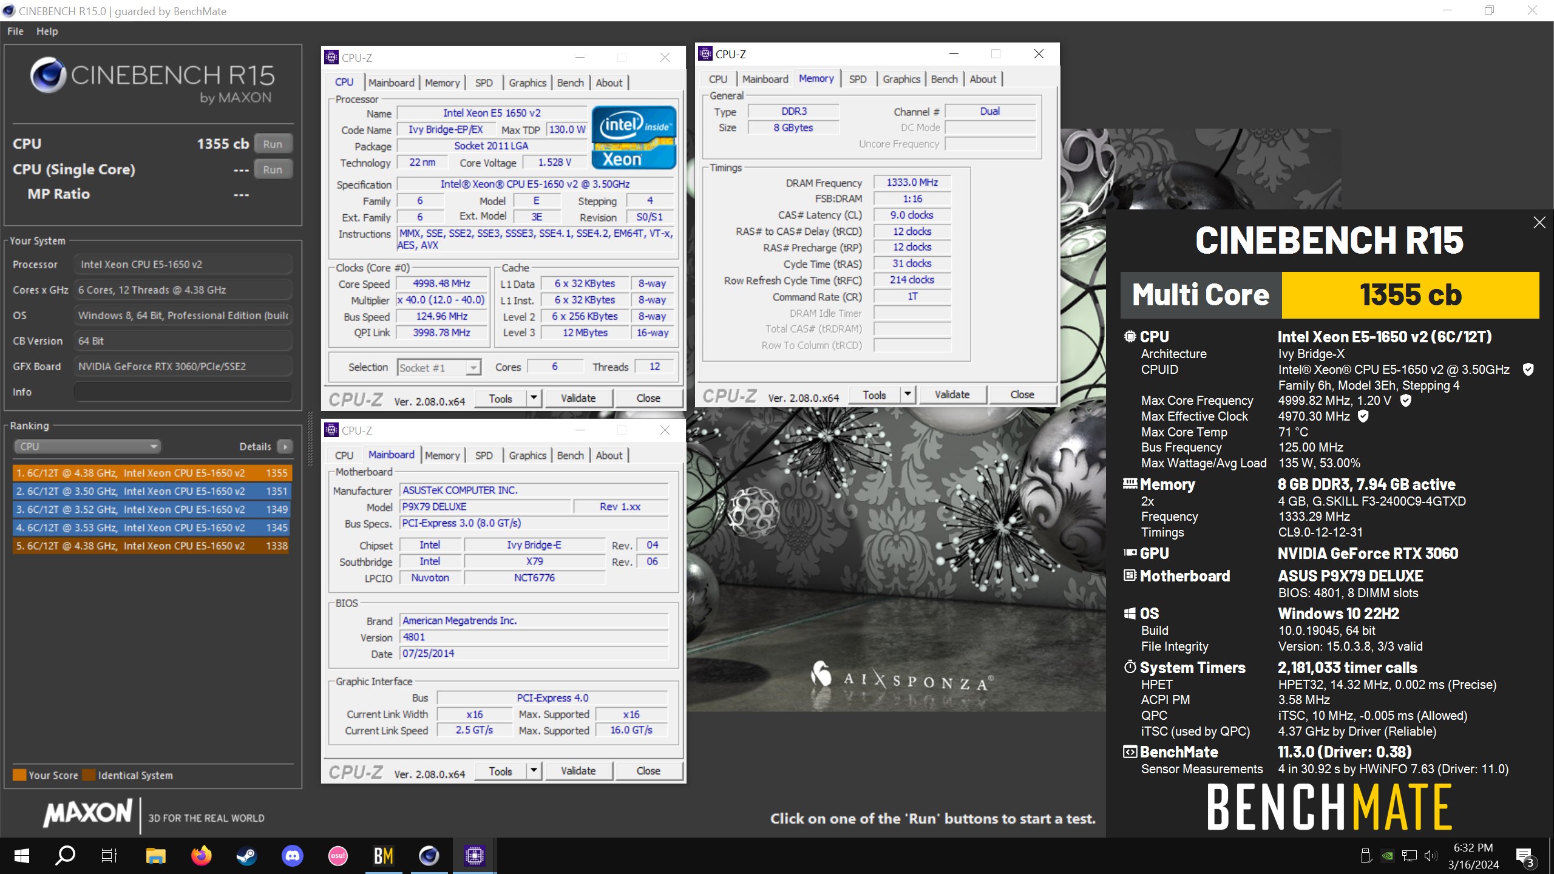Image resolution: width=1554 pixels, height=874 pixels.
Task: Open File Explorer from taskbar
Action: [x=156, y=856]
